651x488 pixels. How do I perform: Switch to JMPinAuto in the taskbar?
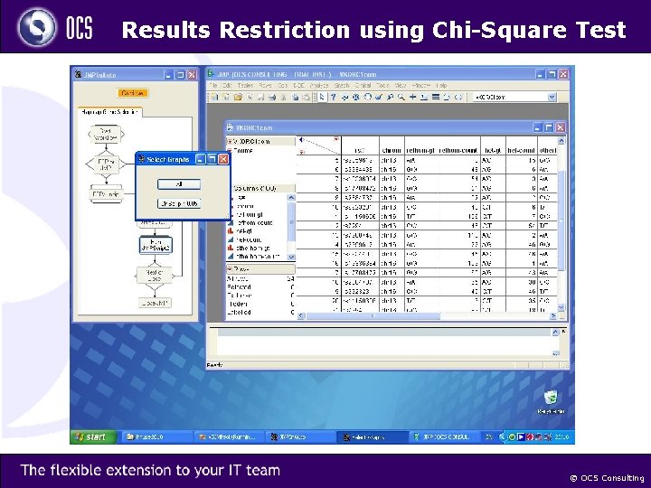click(x=300, y=437)
